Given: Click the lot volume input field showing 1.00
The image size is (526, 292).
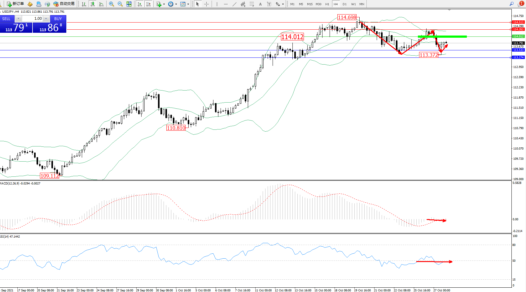Looking at the screenshot, I should coord(32,19).
